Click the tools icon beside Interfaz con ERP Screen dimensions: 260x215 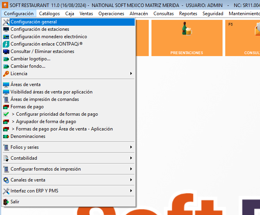pos(6,191)
